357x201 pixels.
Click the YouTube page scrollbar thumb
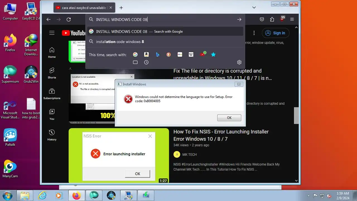point(296,115)
